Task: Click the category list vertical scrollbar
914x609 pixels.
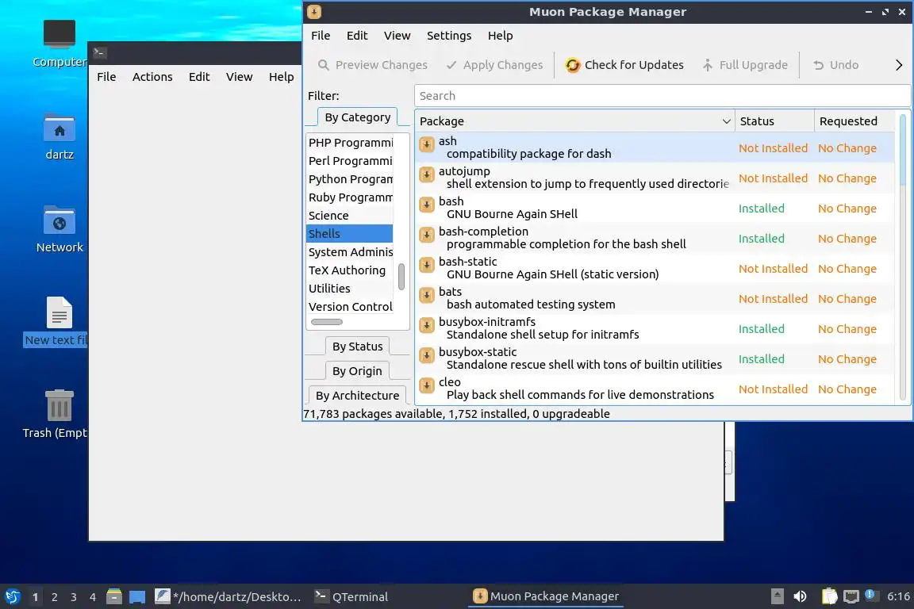Action: coord(401,276)
